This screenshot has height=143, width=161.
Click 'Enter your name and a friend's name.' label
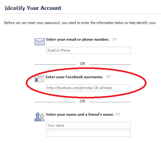pos(80,114)
